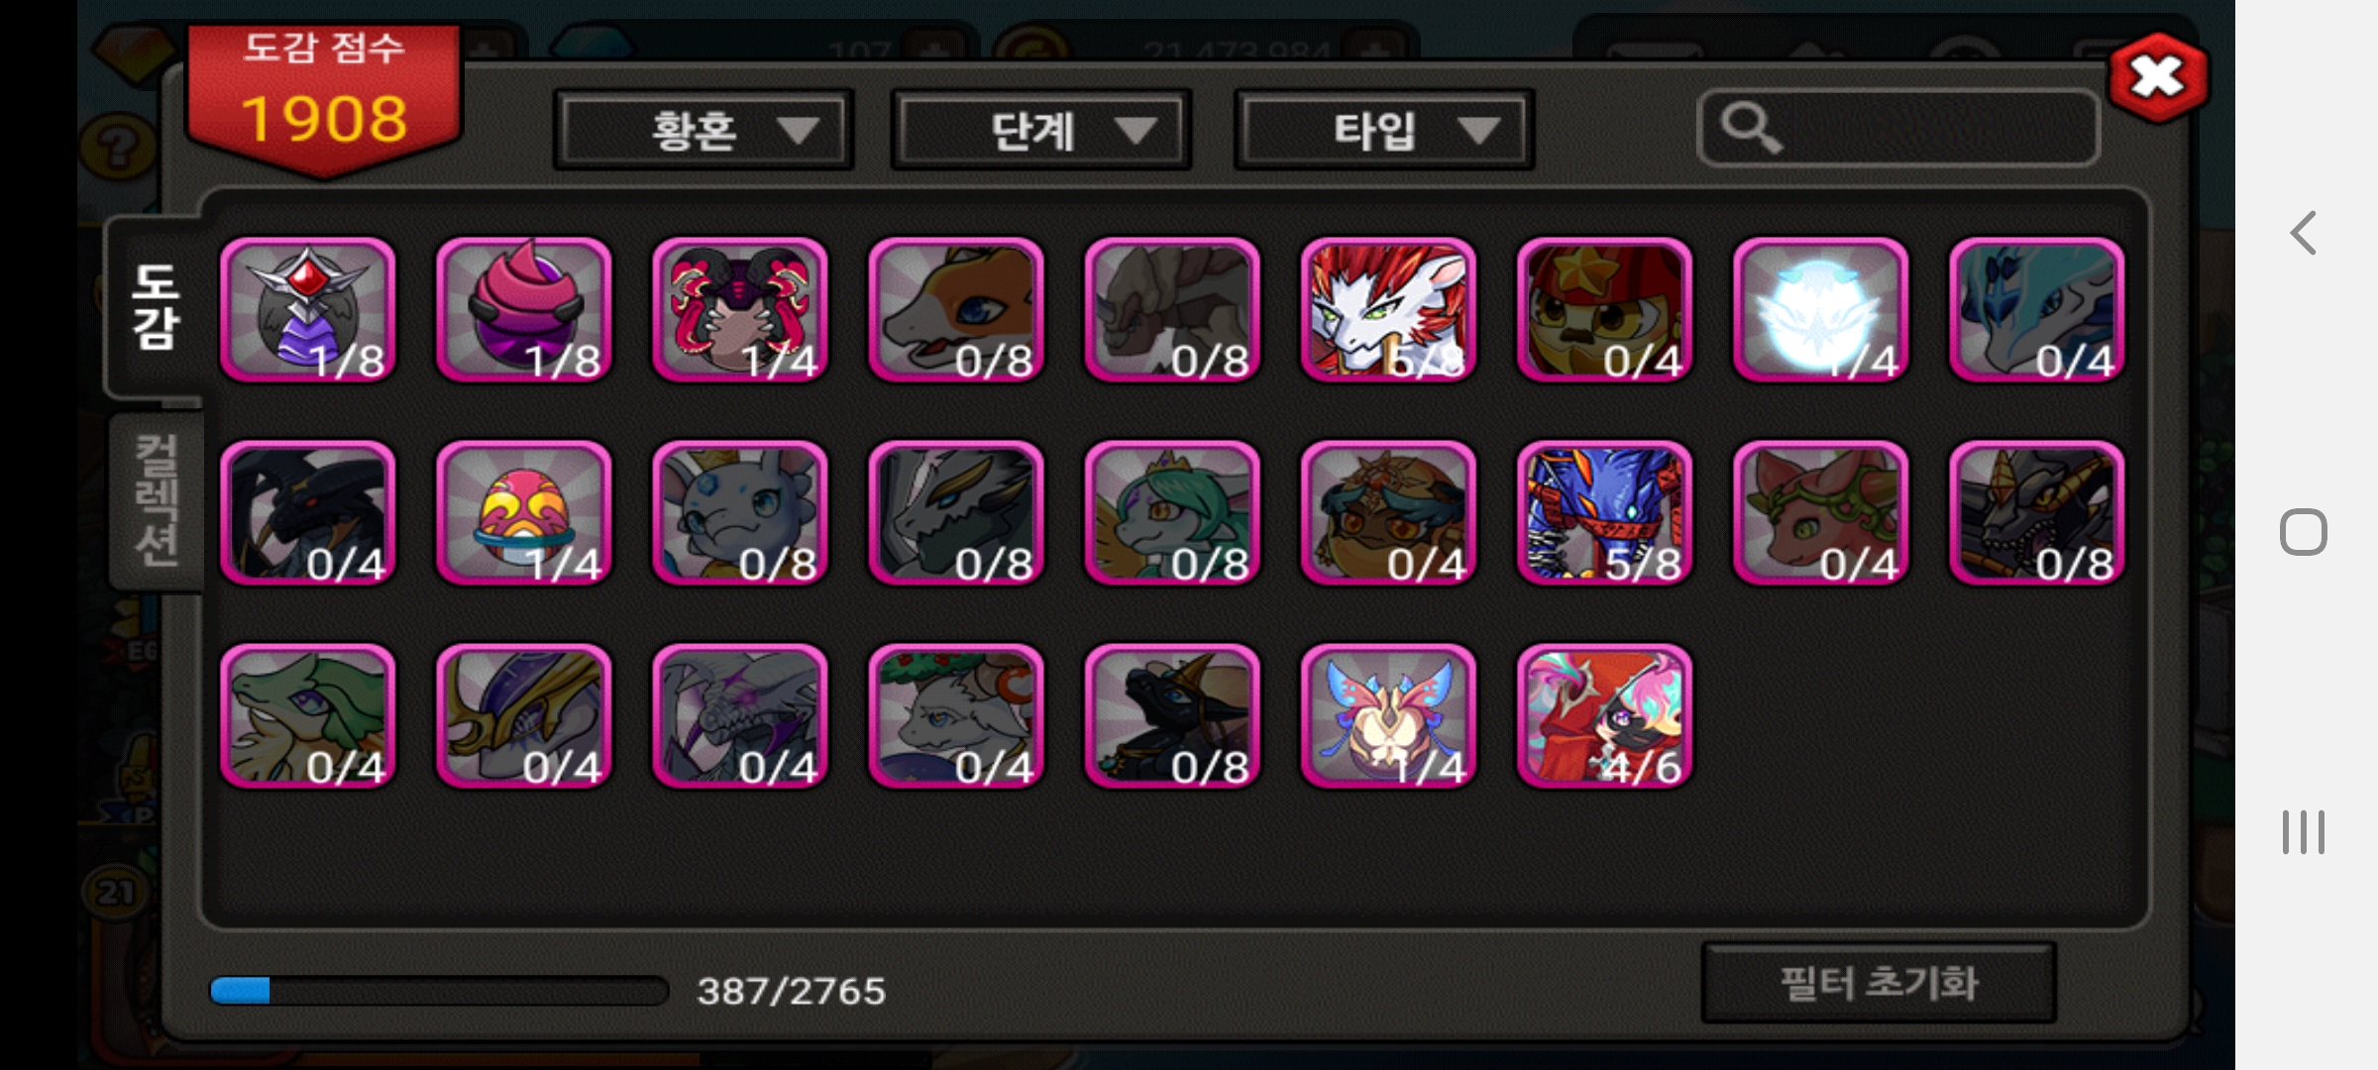Select the butterfly-winged egg 1/4 entry
Image resolution: width=2378 pixels, height=1070 pixels.
[x=1388, y=716]
